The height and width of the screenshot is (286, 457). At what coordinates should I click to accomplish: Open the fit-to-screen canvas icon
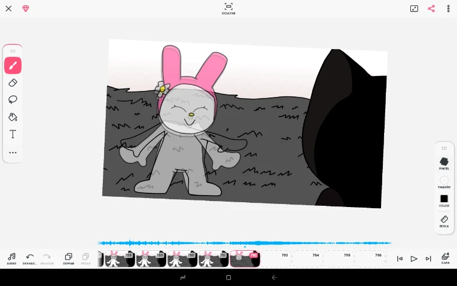click(x=414, y=8)
